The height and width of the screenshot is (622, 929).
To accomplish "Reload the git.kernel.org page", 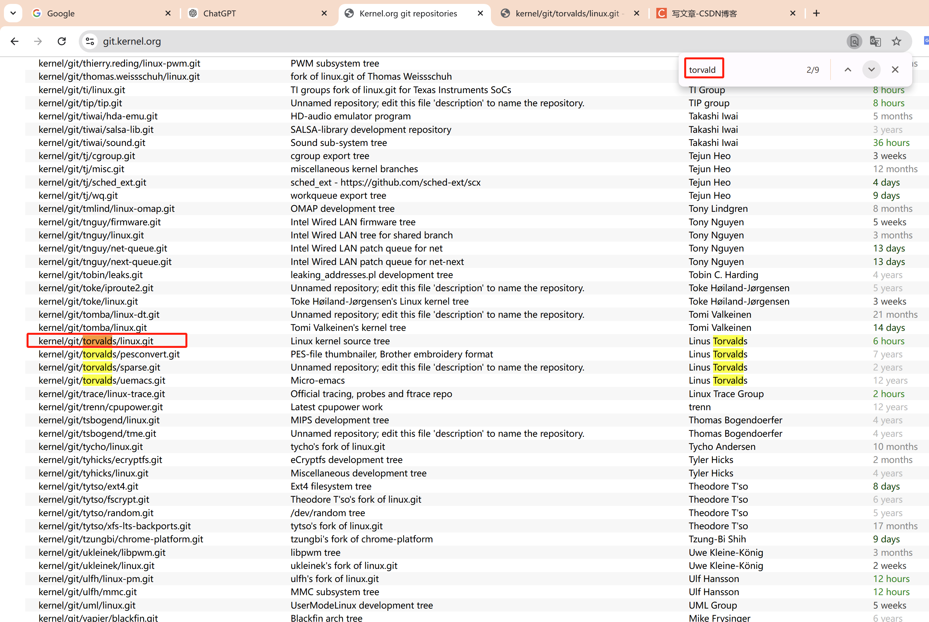I will coord(62,41).
